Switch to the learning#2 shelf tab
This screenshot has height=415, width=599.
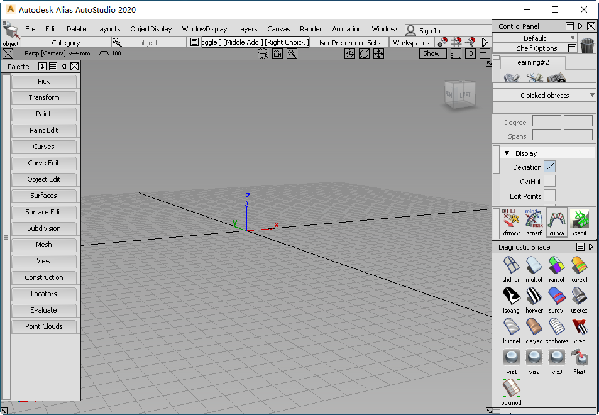(532, 63)
